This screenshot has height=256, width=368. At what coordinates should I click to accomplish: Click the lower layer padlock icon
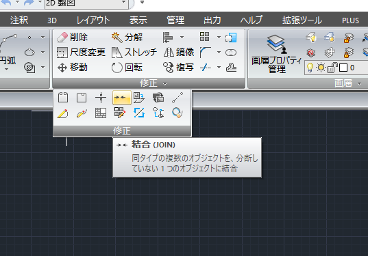pos(349,53)
